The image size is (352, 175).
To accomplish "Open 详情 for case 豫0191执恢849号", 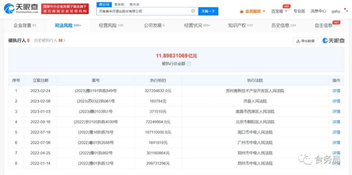I will [336, 91].
